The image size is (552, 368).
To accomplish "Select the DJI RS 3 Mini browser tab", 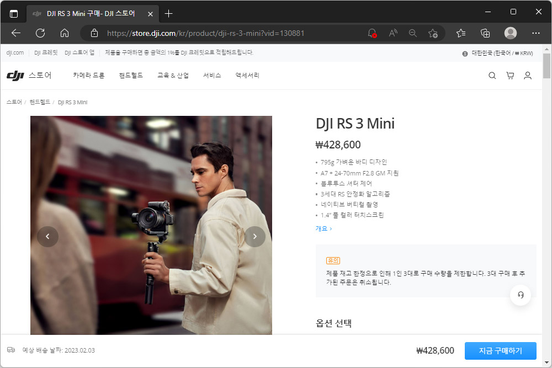I will pyautogui.click(x=92, y=14).
